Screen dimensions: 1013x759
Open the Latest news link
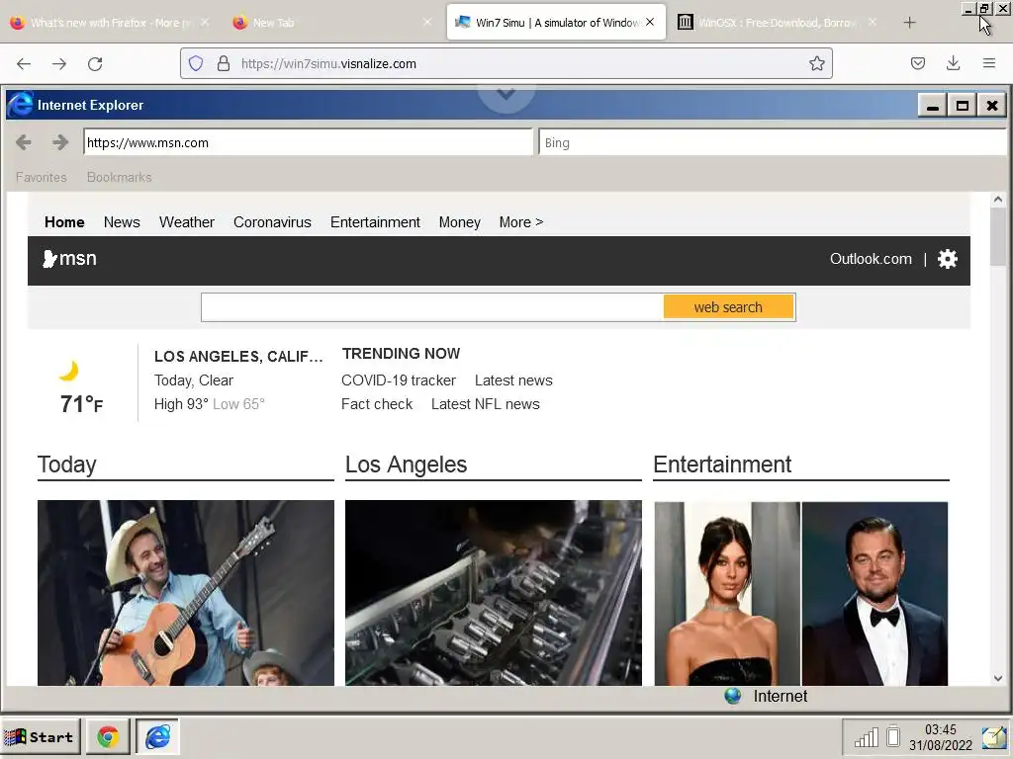click(513, 380)
